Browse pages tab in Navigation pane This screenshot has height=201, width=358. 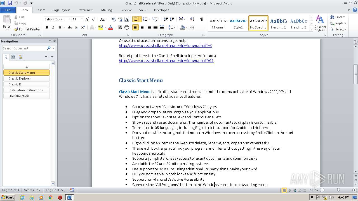click(x=13, y=57)
